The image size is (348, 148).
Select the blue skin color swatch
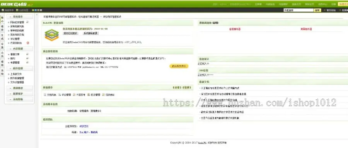tap(36, 10)
